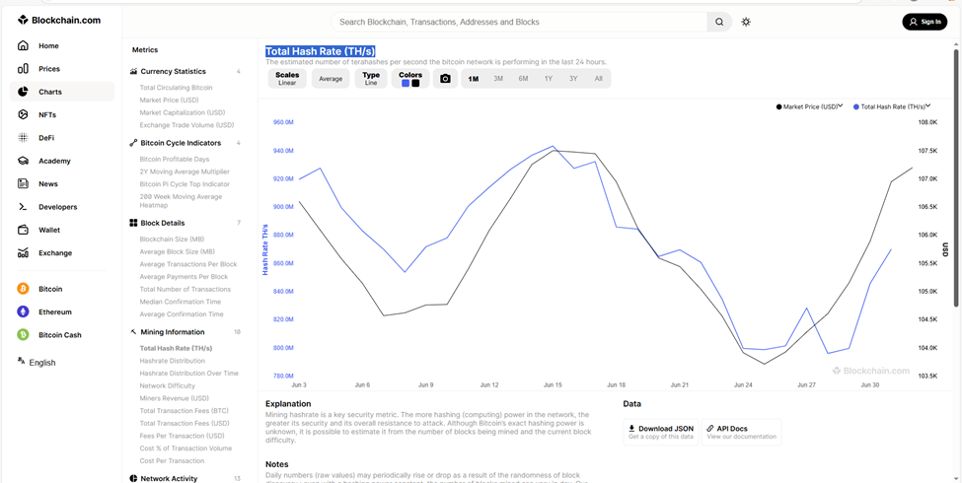962x483 pixels.
Task: Open API Docs link
Action: pyautogui.click(x=741, y=432)
